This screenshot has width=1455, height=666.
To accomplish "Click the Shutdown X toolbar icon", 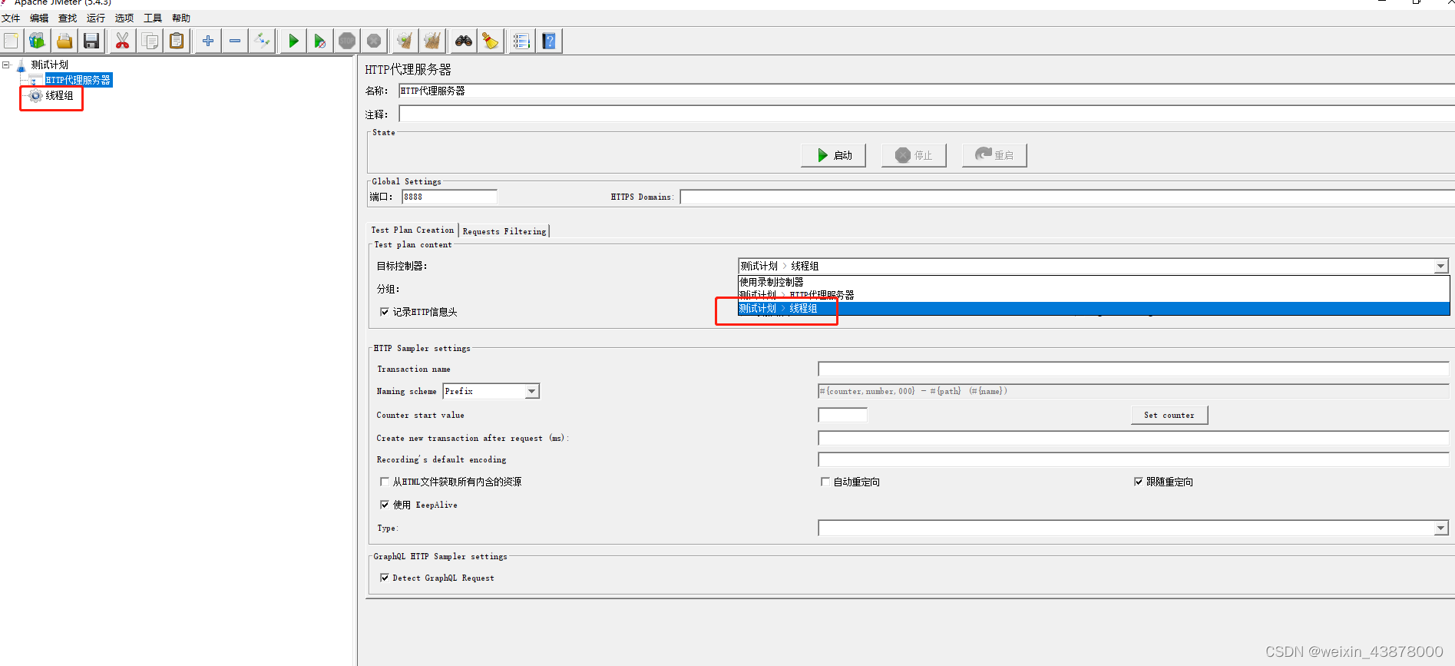I will (374, 41).
